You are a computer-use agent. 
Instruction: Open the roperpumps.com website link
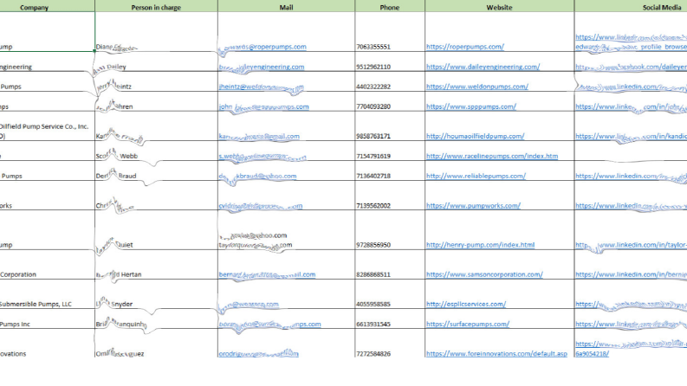(x=465, y=47)
